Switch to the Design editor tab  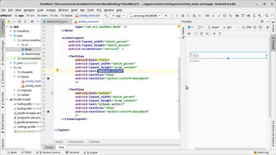(49, 147)
